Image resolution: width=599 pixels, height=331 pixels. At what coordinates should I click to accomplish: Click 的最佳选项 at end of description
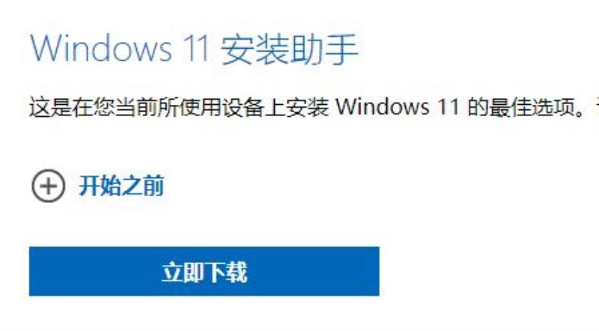[521, 107]
